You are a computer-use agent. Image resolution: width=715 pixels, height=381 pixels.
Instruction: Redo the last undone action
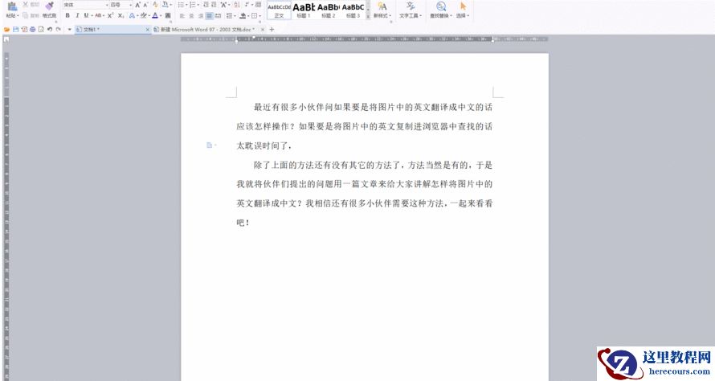[x=59, y=29]
